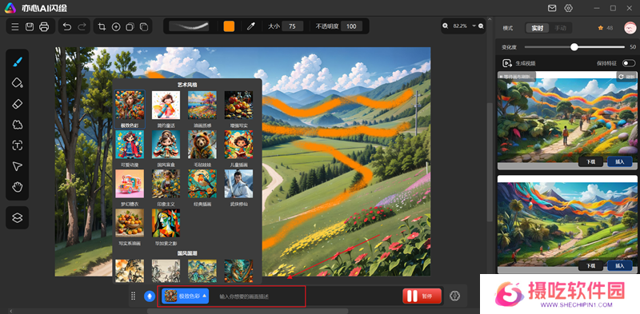Image resolution: width=640 pixels, height=314 pixels.
Task: Pick the 油画质感 art style
Action: 202,108
